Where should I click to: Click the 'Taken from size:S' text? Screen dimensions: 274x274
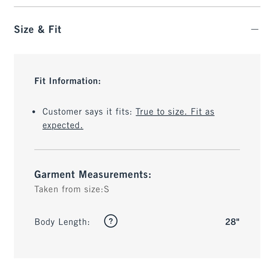72,189
